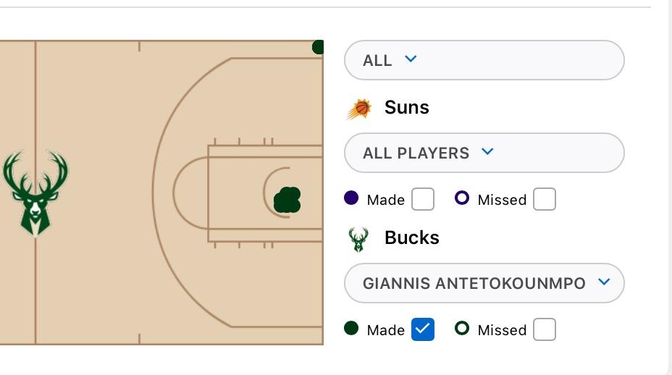
Task: Click the Suns team logo icon
Action: tap(359, 109)
